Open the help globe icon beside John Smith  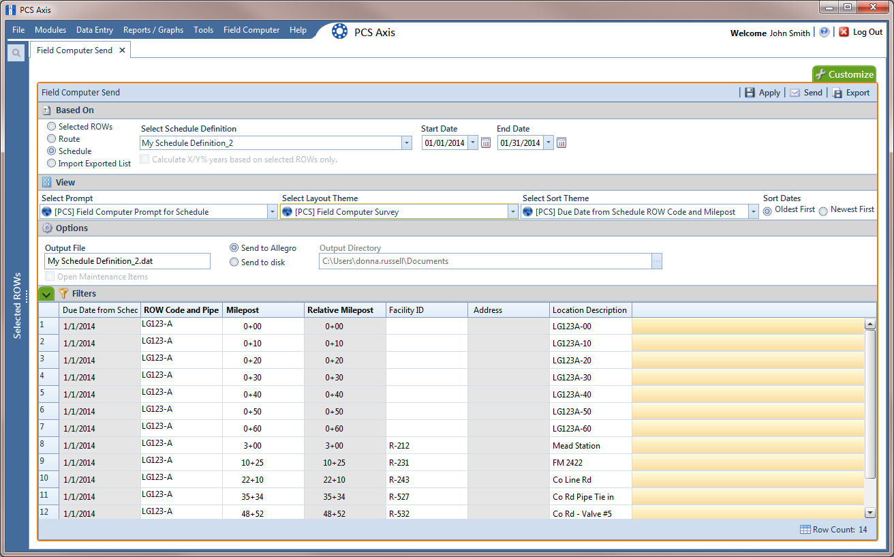tap(824, 32)
